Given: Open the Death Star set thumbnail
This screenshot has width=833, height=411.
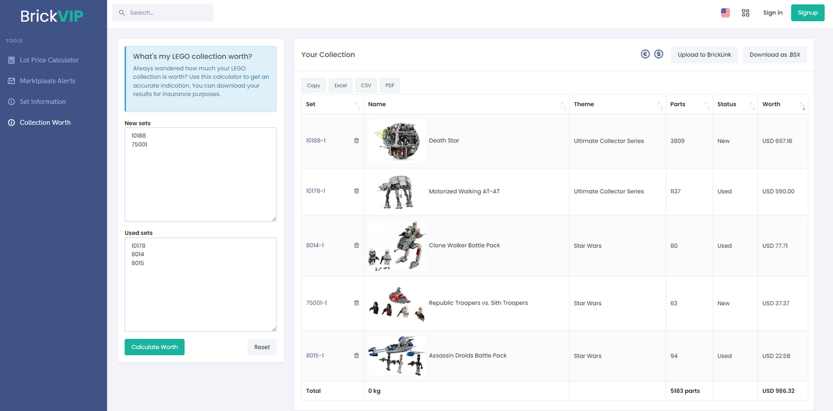Looking at the screenshot, I should pyautogui.click(x=397, y=141).
